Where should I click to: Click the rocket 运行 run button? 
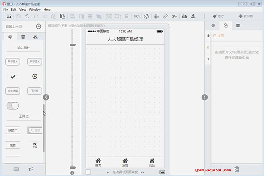tap(218, 16)
